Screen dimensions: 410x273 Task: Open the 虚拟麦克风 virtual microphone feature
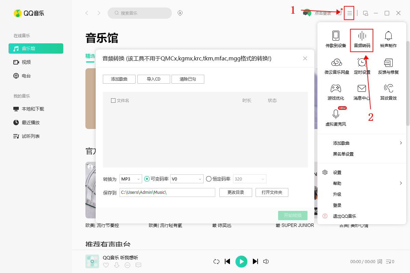point(336,118)
